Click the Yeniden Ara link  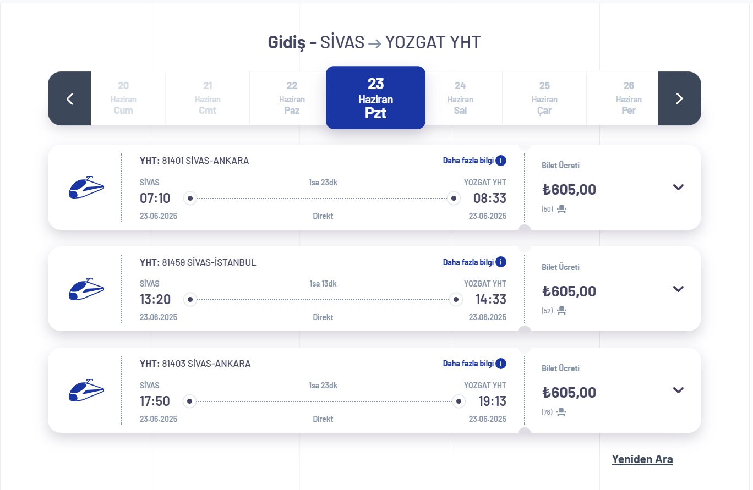642,459
